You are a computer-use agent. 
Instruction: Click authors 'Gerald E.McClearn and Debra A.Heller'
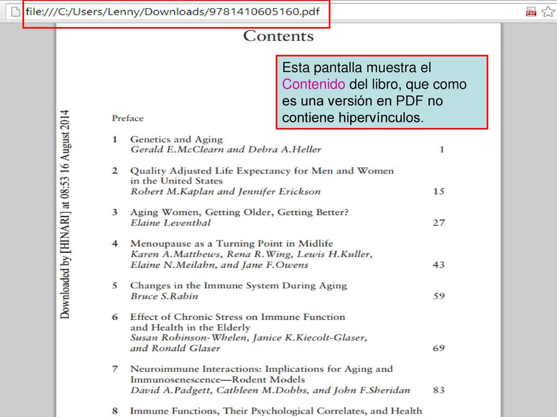tap(226, 150)
